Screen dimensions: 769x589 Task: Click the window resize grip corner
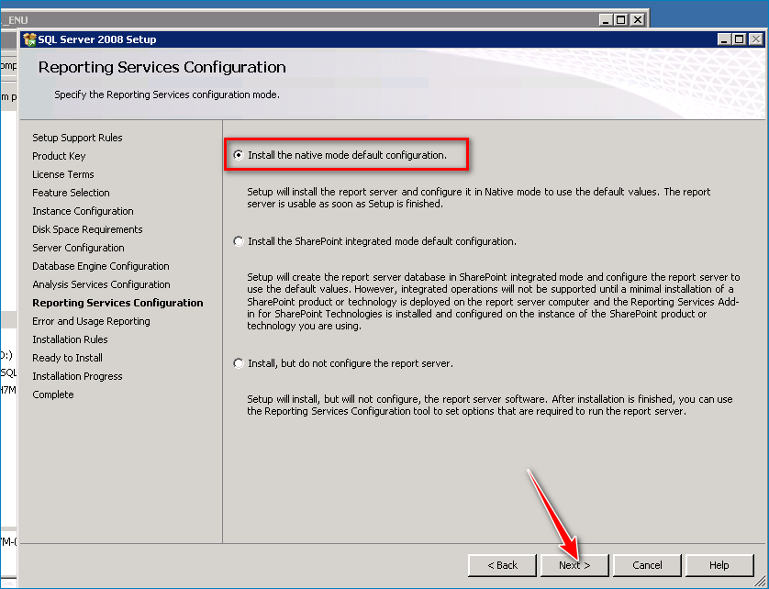[x=759, y=581]
